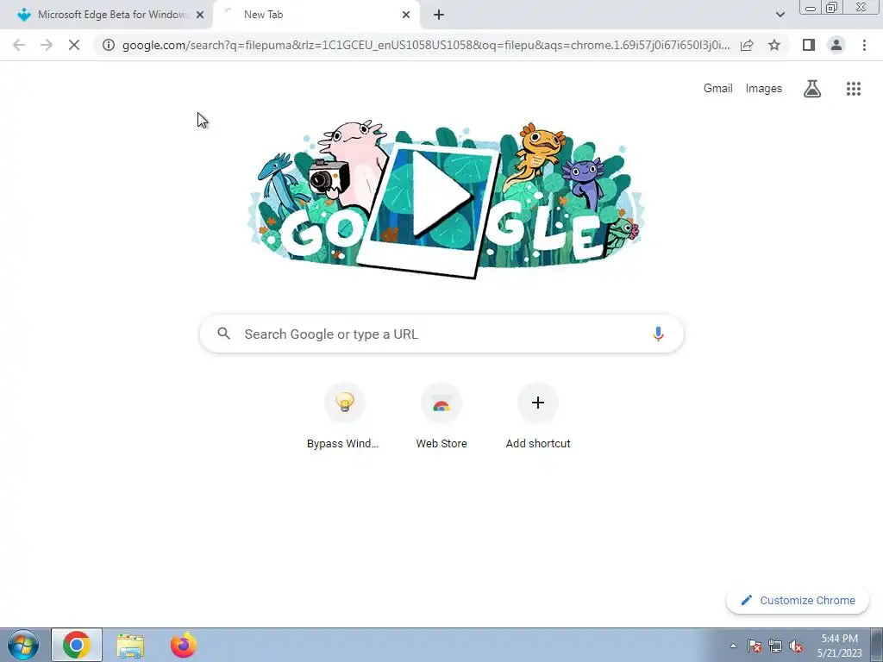Click the Search Google or type a URL box
The height and width of the screenshot is (662, 883).
click(441, 334)
